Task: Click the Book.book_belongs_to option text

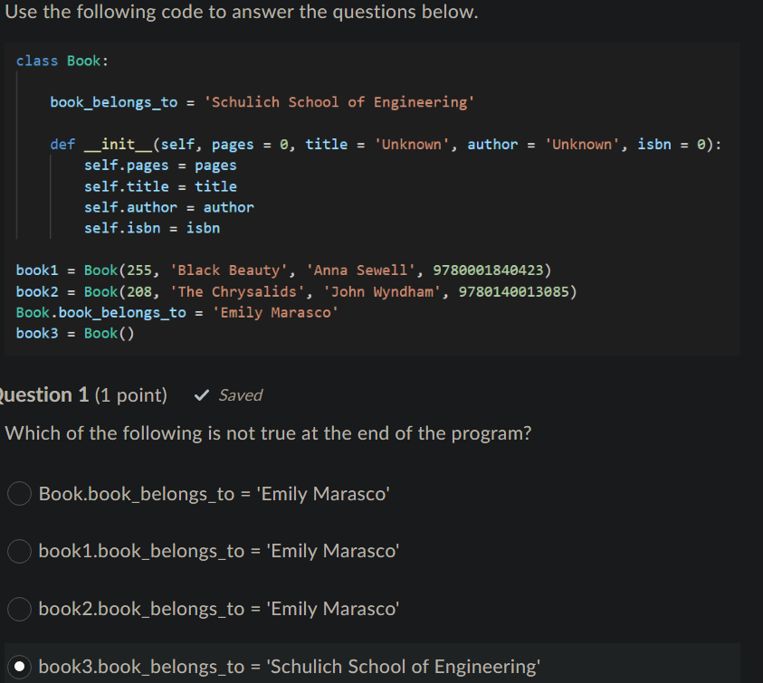Action: coord(198,494)
